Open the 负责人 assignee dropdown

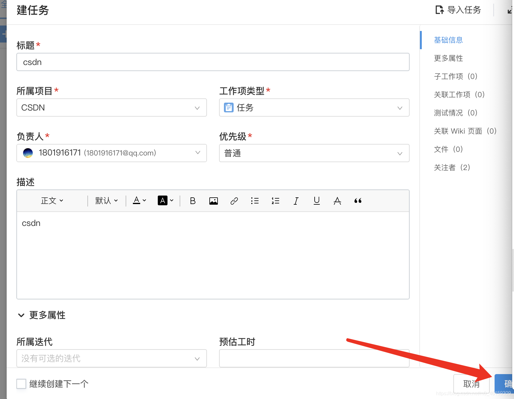tap(112, 153)
